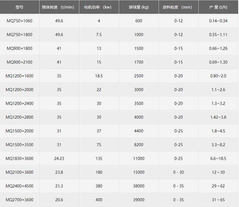
Task: Click the MQ750×1800 model cell
Action: [x=19, y=35]
